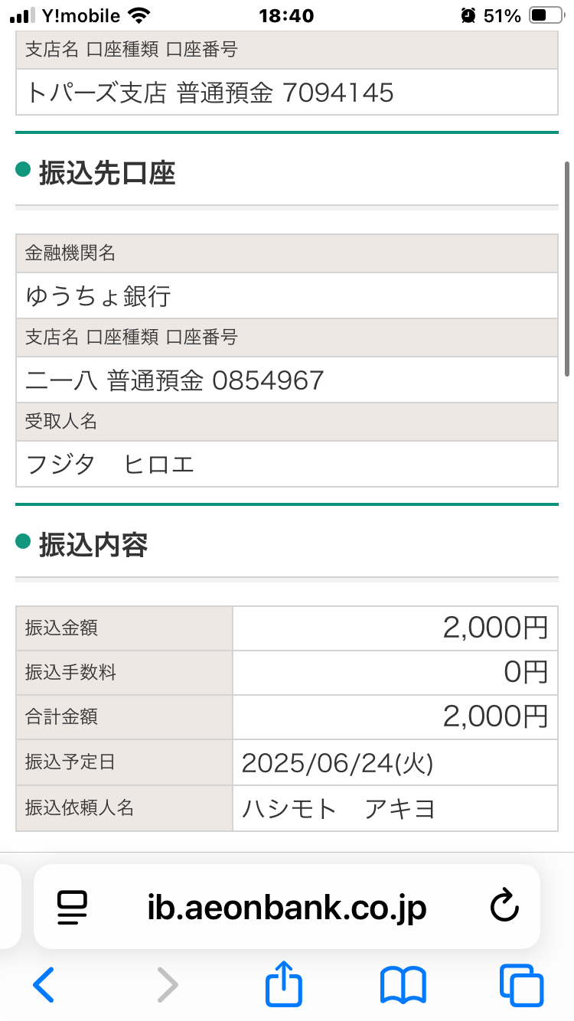Tap the account number 0854967 row
Image resolution: width=574 pixels, height=1021 pixels.
coord(287,380)
